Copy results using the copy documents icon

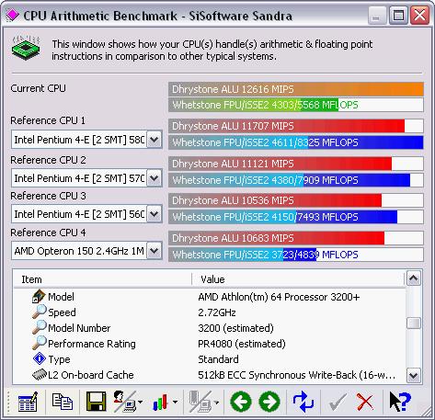click(63, 402)
